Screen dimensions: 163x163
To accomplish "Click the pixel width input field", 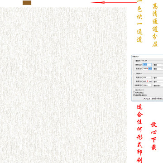I will [x=147, y=65].
